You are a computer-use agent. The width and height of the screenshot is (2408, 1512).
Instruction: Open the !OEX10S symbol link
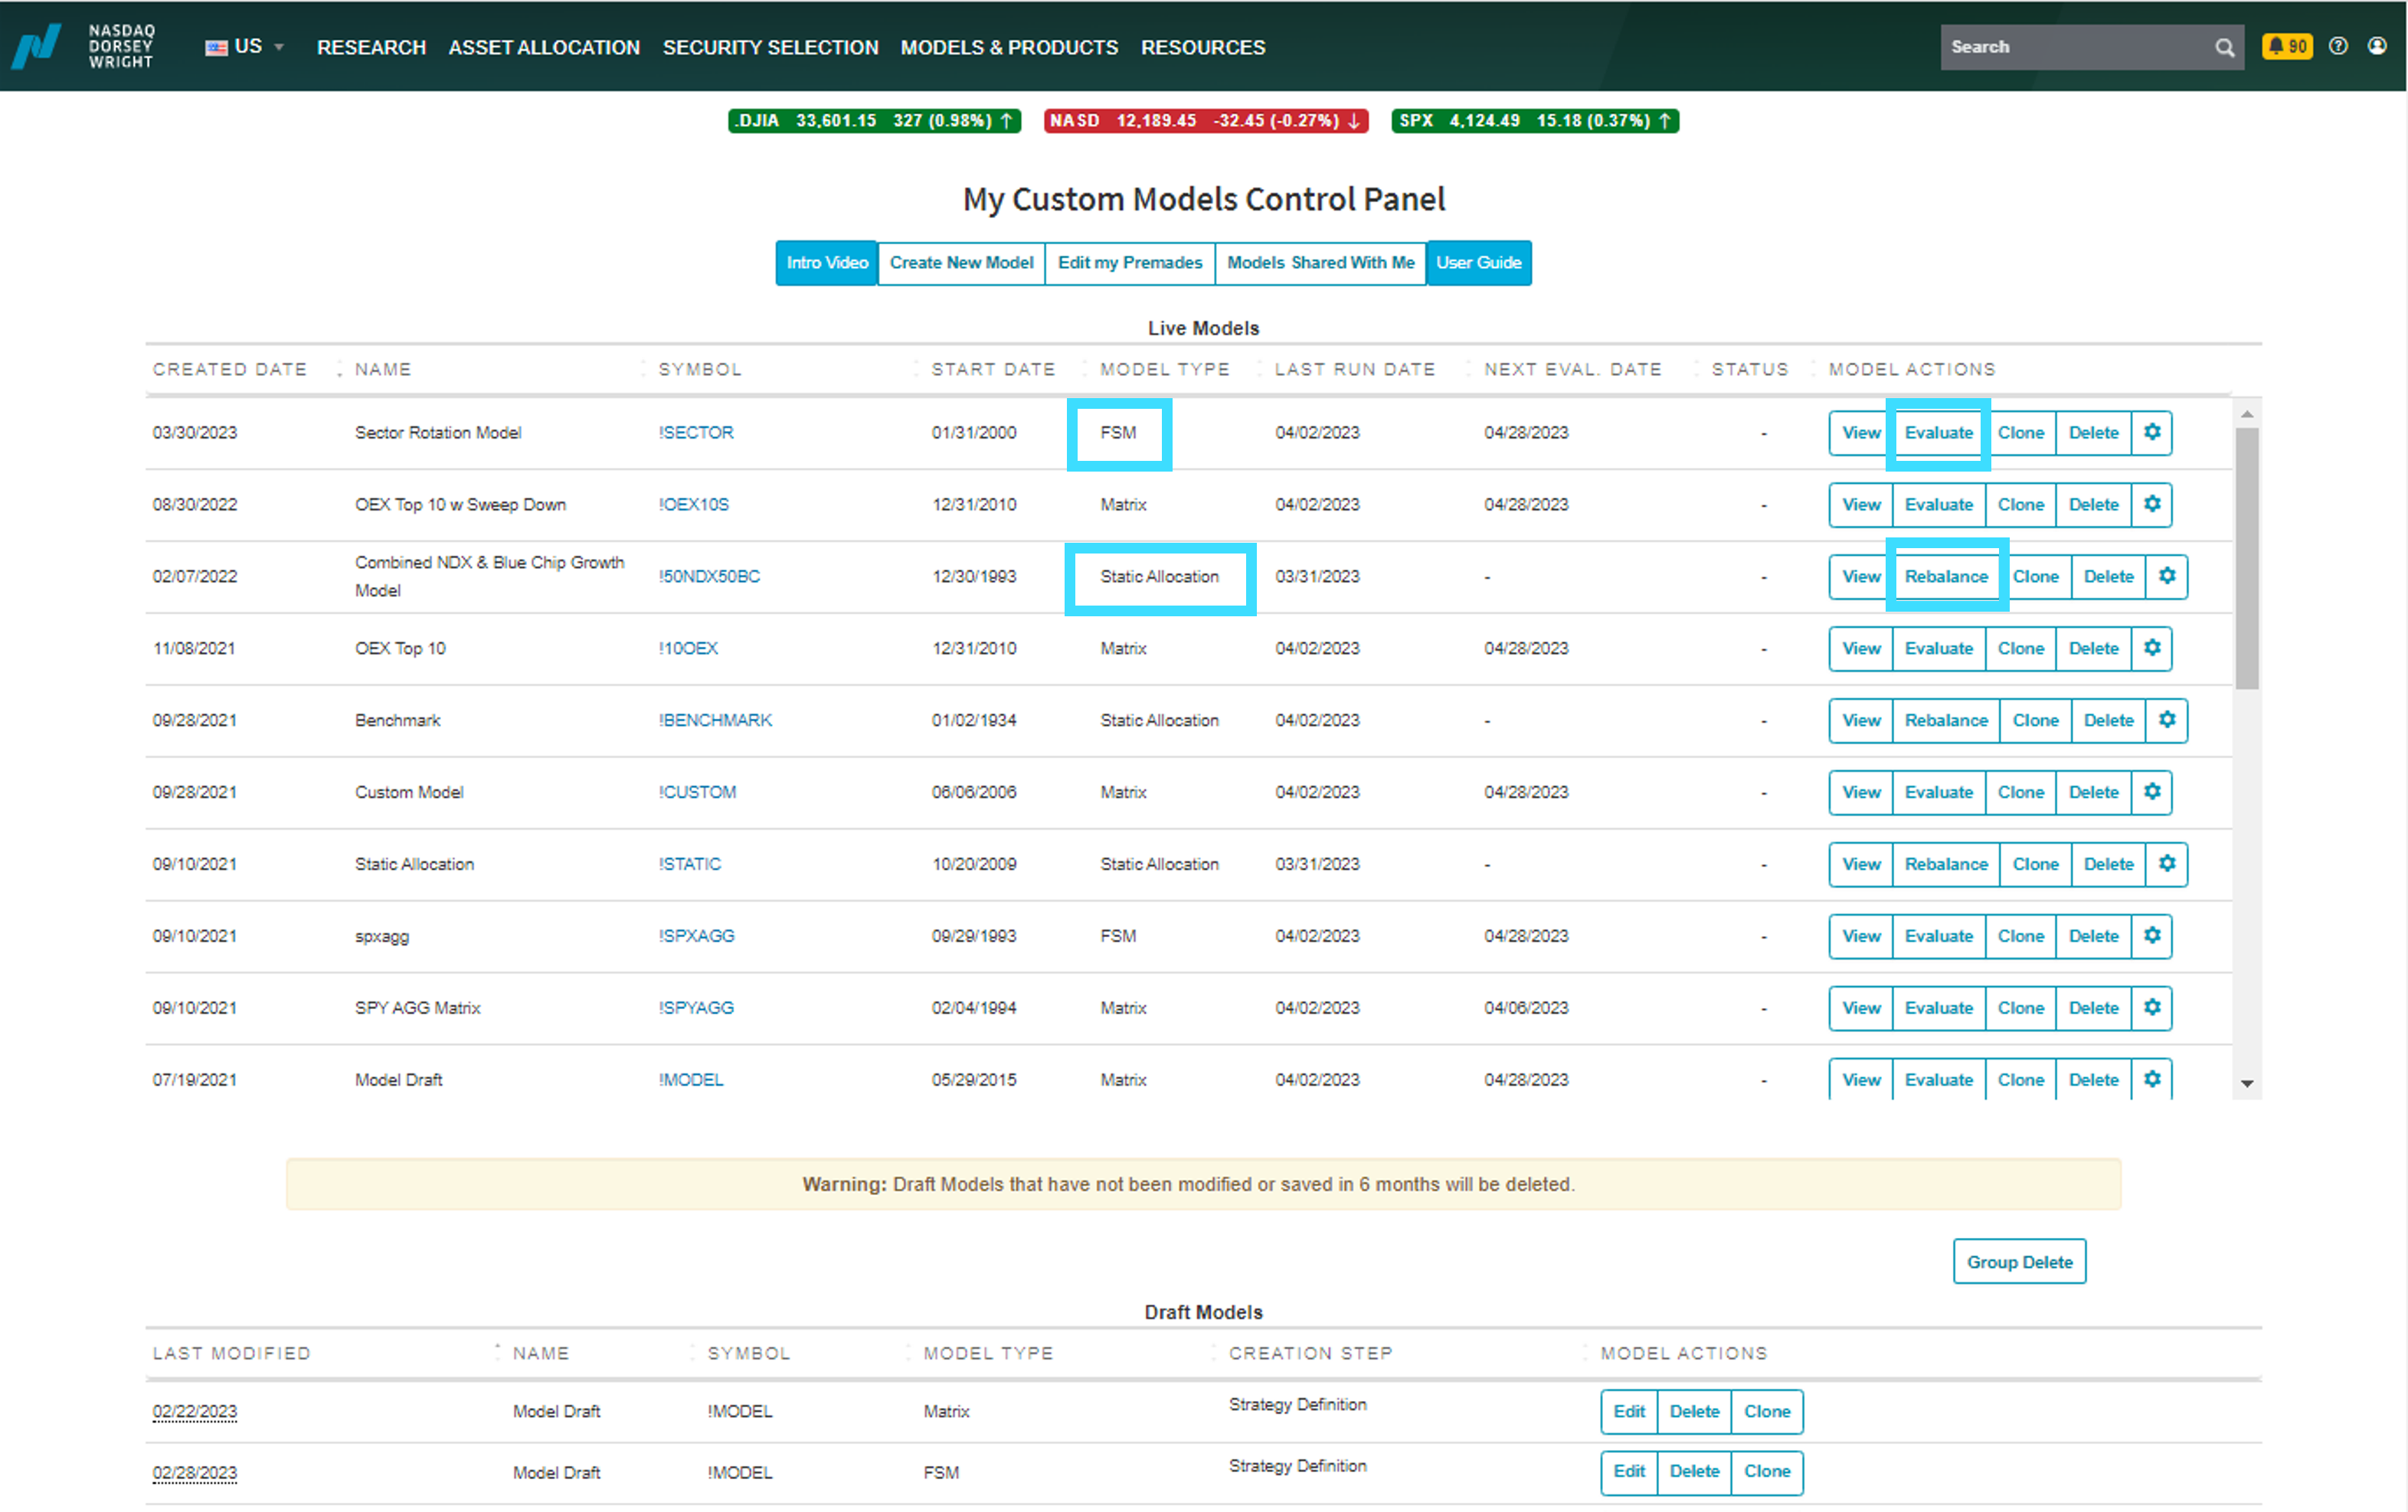pyautogui.click(x=693, y=504)
